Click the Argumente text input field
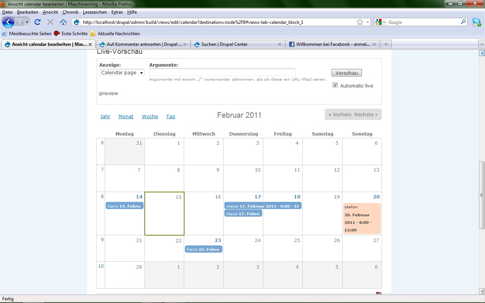Viewport: 485px width, 303px height. 222,72
